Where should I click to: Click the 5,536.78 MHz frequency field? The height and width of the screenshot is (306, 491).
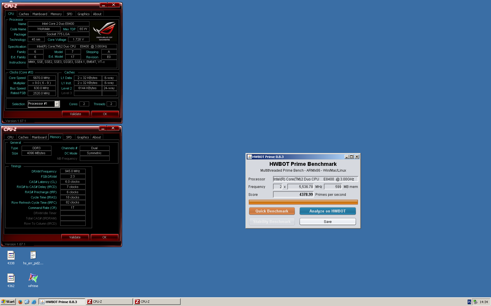tap(300, 187)
